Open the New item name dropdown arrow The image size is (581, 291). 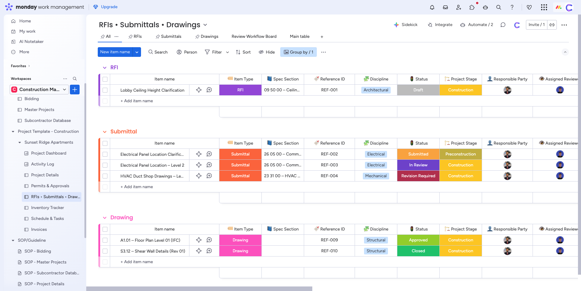click(x=137, y=52)
